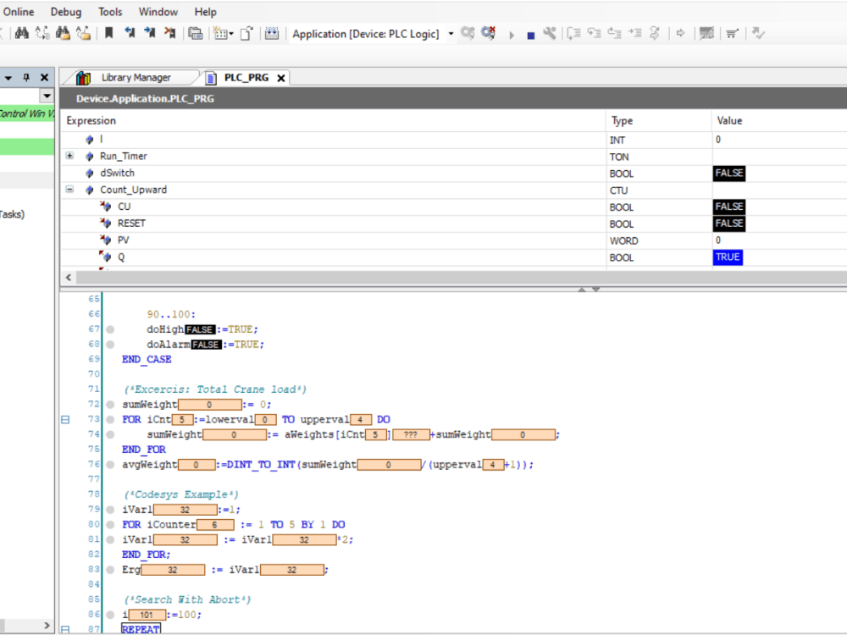Viewport: 847px width, 635px height.
Task: Click the Find binoculars icon
Action: coord(22,34)
